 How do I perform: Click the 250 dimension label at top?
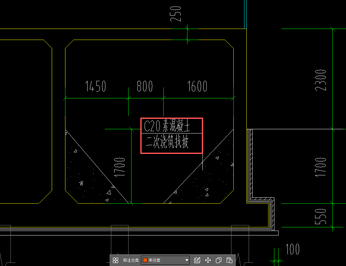click(x=175, y=14)
